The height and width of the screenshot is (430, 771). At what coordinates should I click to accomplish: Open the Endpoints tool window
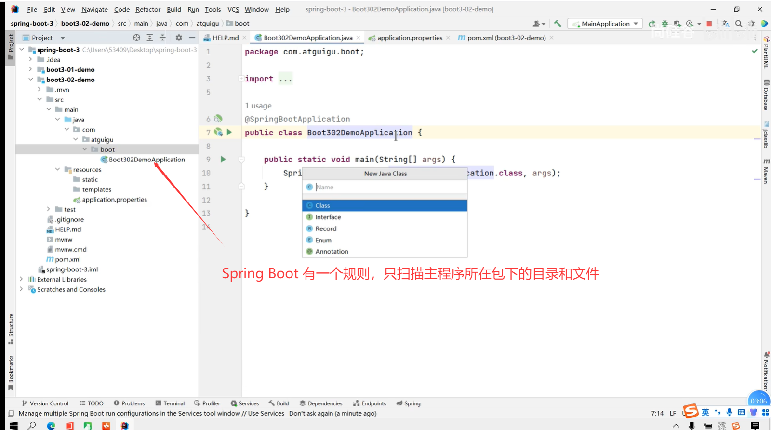tap(370, 403)
